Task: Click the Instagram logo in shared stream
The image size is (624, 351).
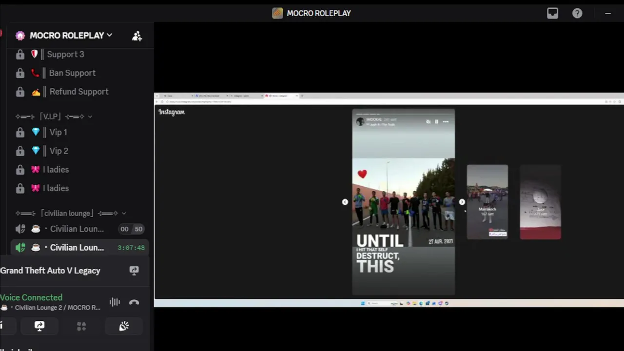Action: tap(172, 112)
